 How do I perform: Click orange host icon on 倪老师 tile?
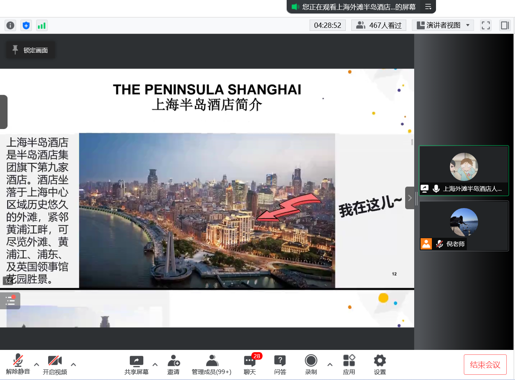pos(426,244)
